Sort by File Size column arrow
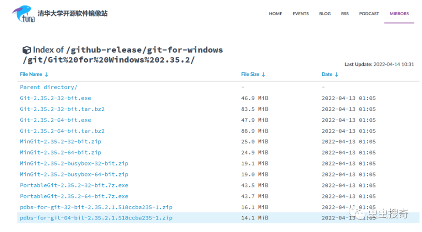The width and height of the screenshot is (422, 232). 263,74
